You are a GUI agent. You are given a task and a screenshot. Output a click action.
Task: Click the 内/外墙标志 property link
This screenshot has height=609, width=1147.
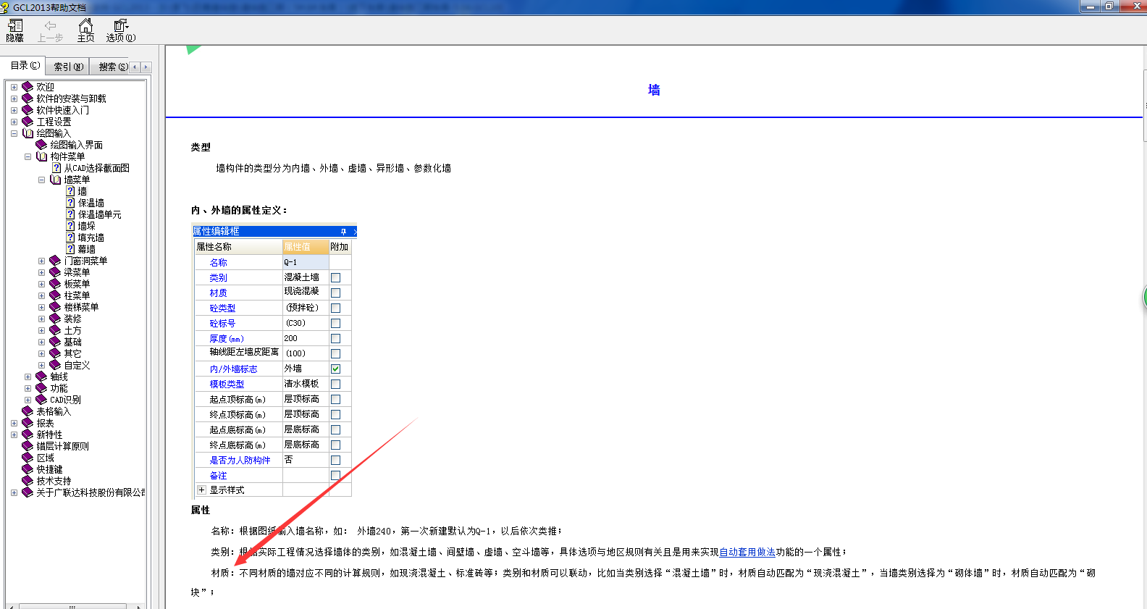coord(233,369)
